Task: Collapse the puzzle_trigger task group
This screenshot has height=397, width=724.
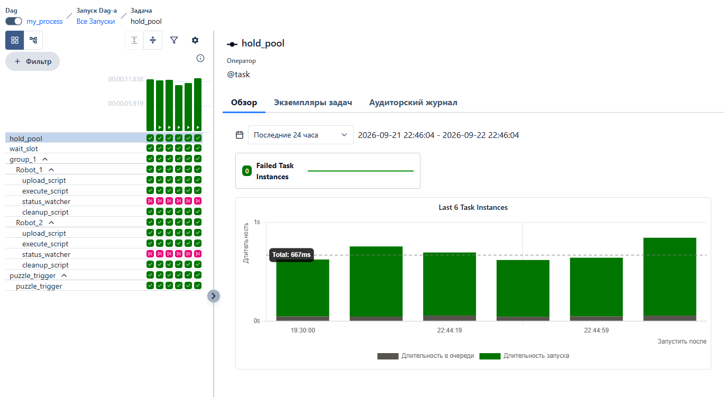Action: tap(64, 275)
